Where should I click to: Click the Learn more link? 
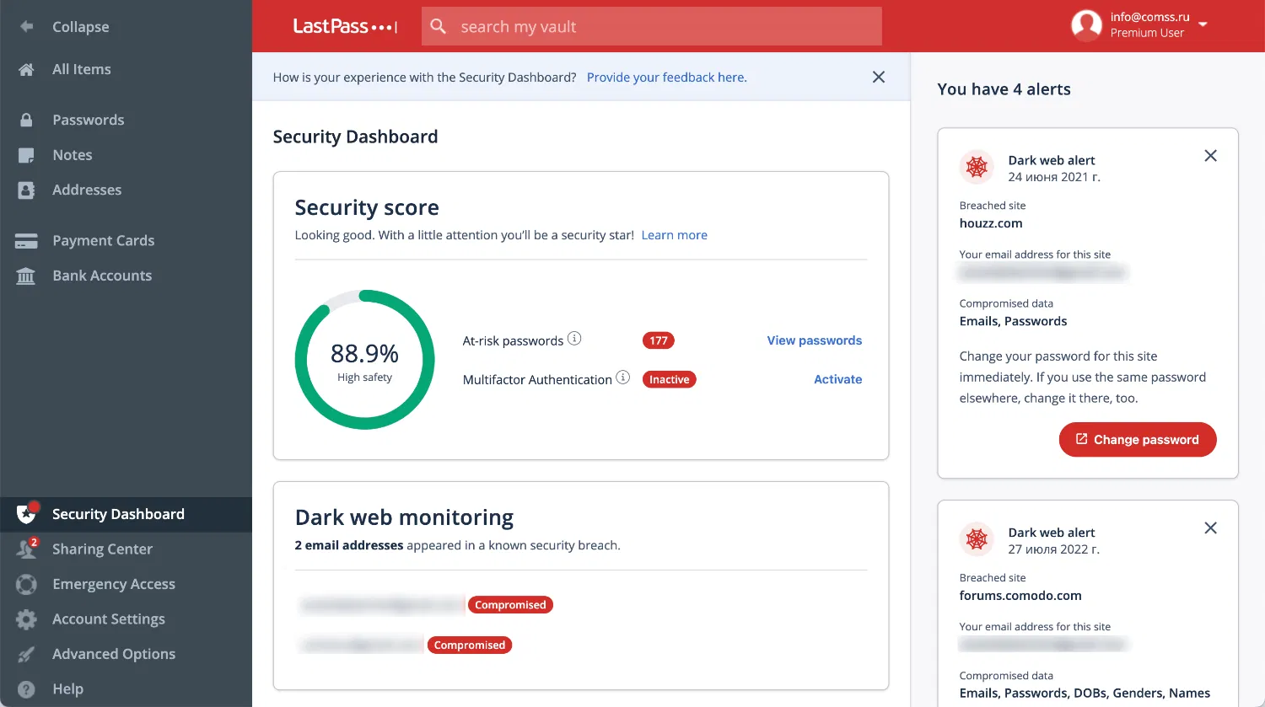click(x=675, y=235)
